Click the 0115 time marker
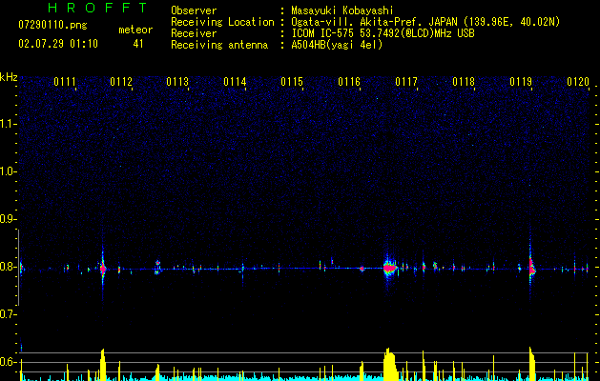Image resolution: width=600 pixels, height=381 pixels. tap(292, 81)
